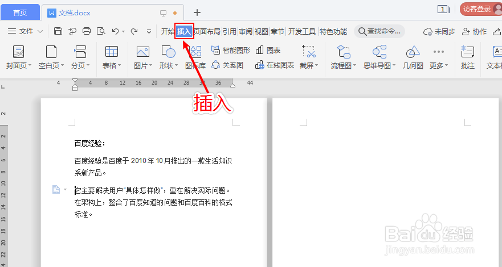Image resolution: width=502 pixels, height=267 pixels.
Task: Expand the 表格 dropdown arrow
Action: [120, 65]
